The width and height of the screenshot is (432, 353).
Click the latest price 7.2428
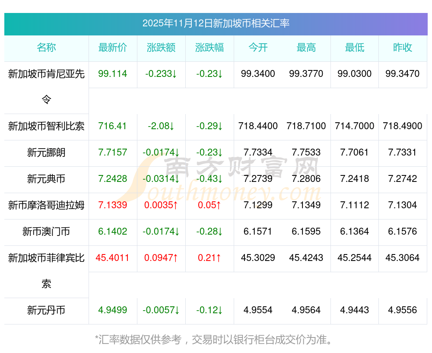pos(113,179)
